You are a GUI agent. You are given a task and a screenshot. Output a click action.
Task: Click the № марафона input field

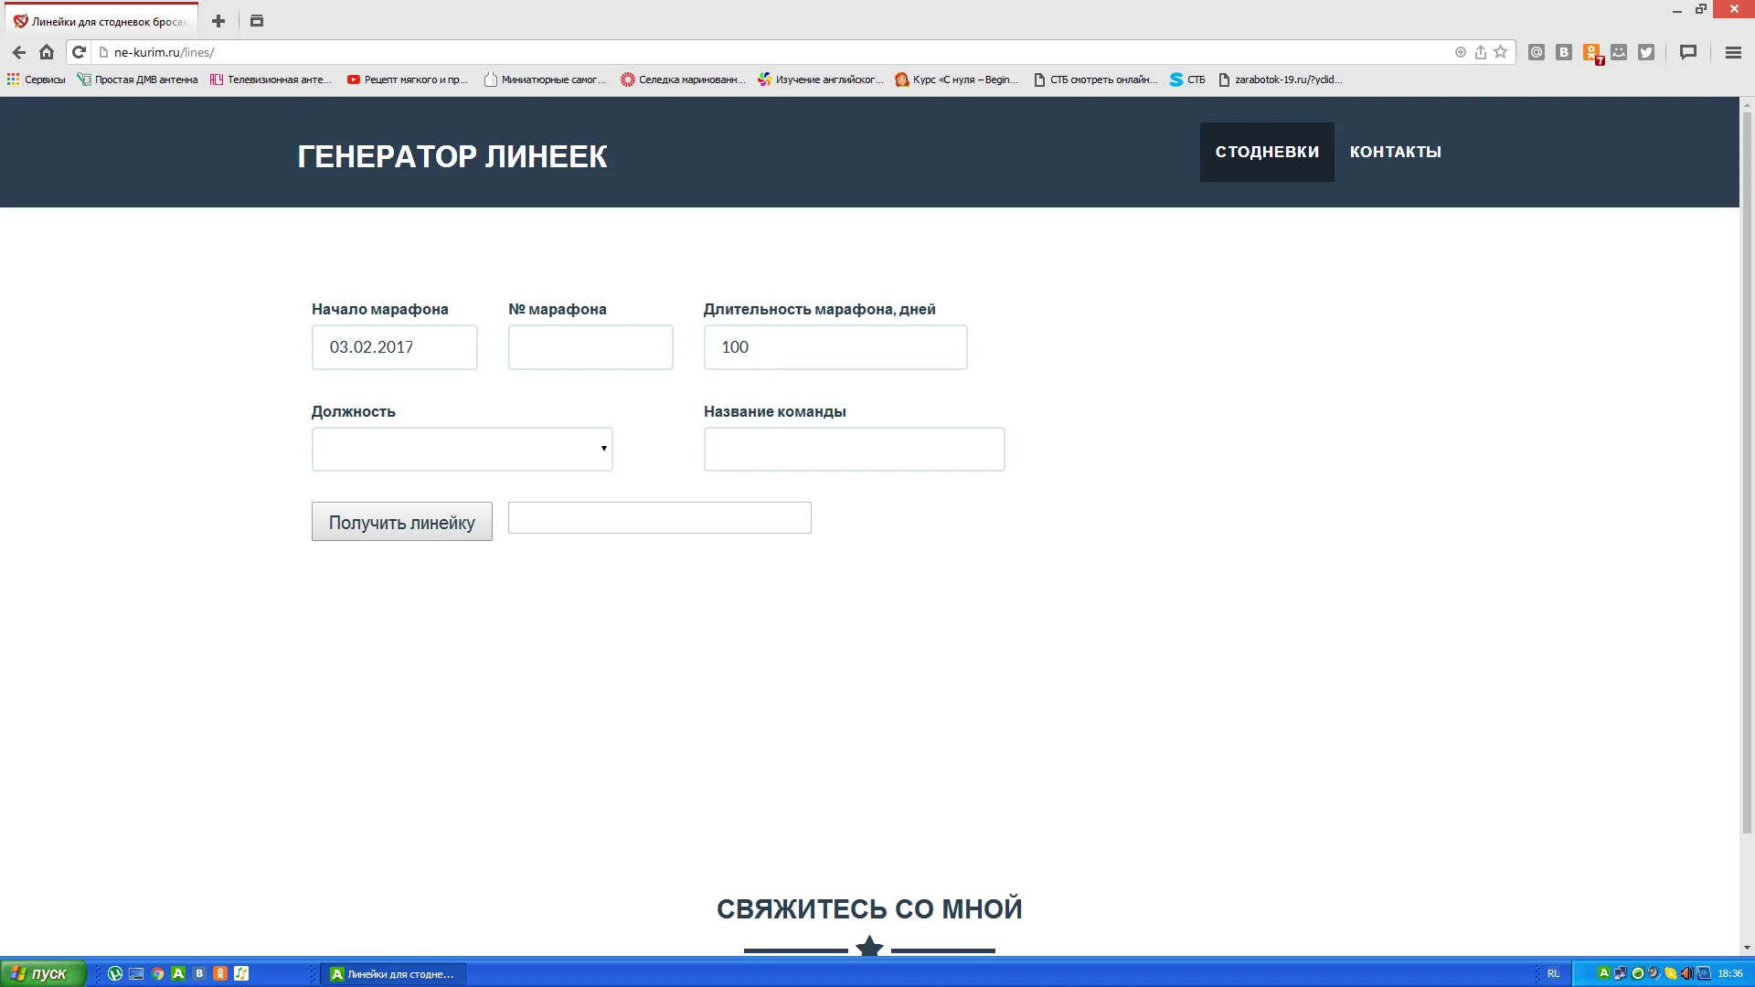pos(590,347)
